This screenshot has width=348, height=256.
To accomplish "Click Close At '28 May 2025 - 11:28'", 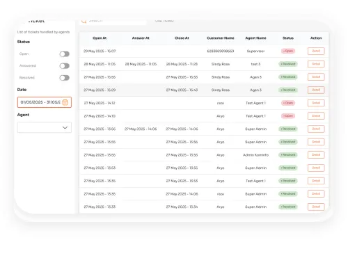I will [x=182, y=64].
